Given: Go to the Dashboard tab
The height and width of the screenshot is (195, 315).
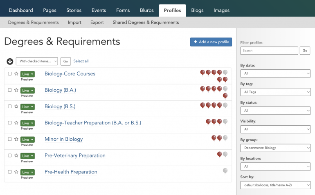Looking at the screenshot, I should tap(21, 11).
